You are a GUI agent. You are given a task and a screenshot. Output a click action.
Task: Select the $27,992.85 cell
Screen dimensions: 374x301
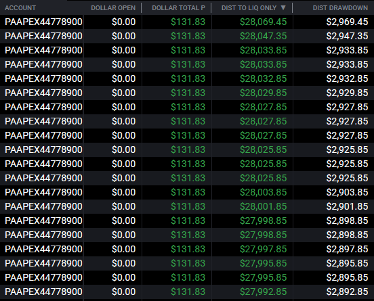pyautogui.click(x=263, y=292)
